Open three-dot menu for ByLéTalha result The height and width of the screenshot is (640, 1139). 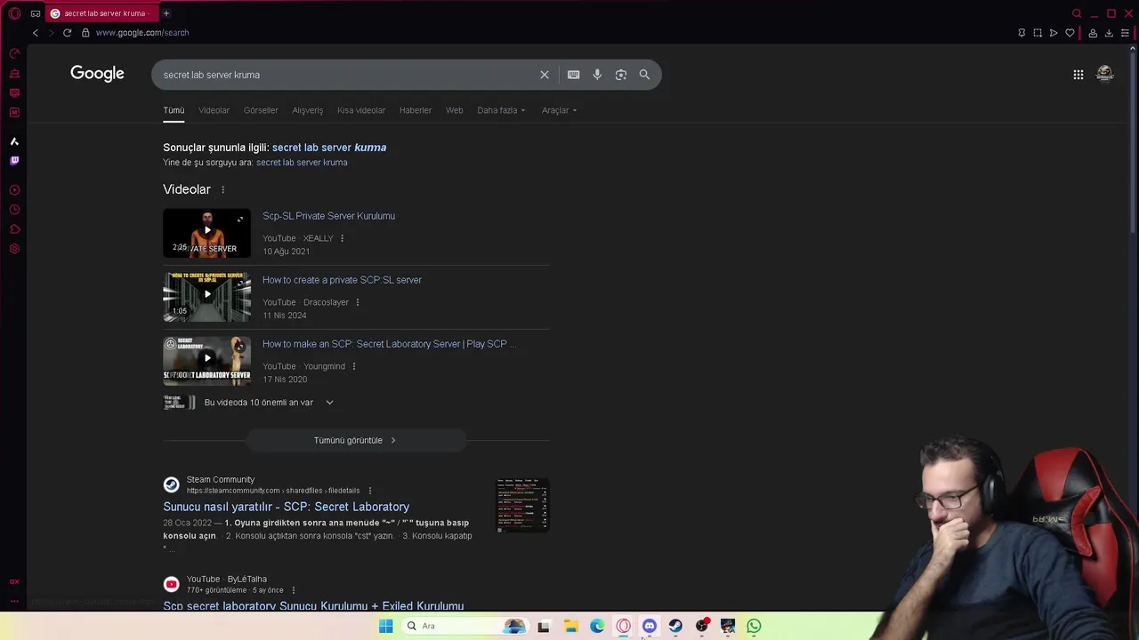click(x=293, y=590)
